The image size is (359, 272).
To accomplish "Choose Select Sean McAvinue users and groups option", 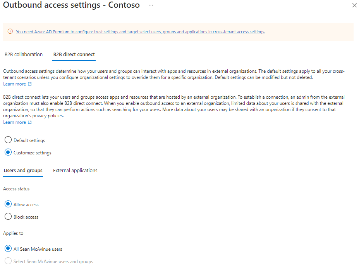I will pos(8,261).
